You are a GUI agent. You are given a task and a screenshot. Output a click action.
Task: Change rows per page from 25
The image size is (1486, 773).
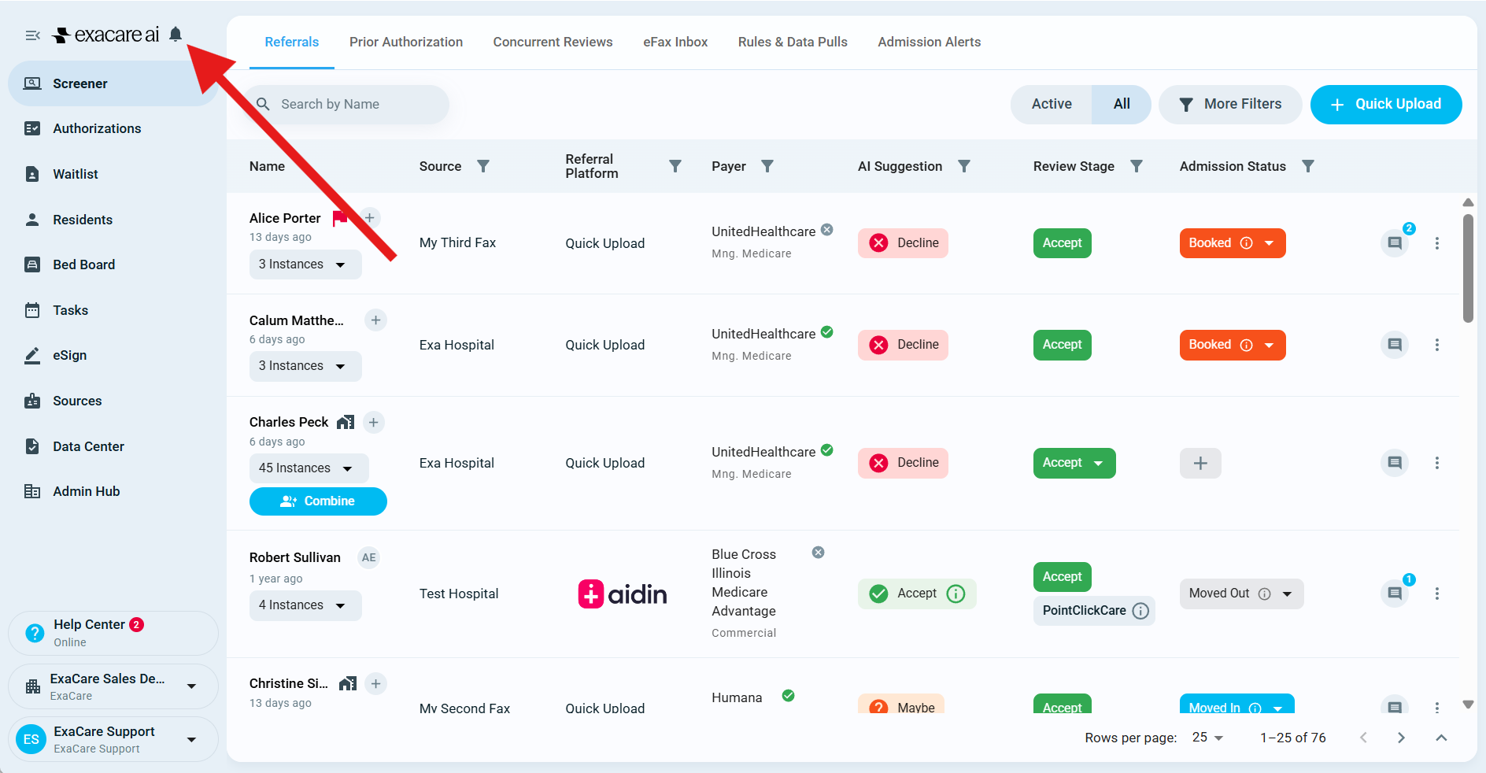click(1207, 738)
